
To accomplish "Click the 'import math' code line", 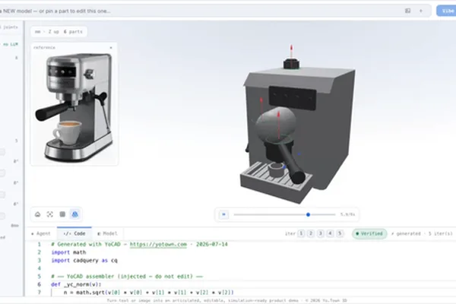I will tap(68, 252).
